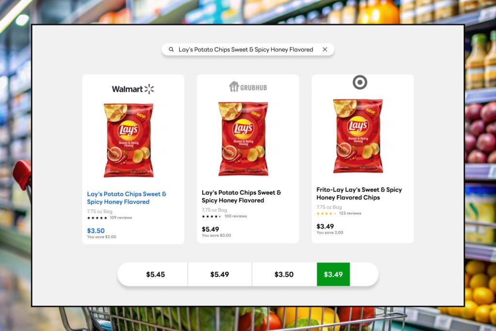Screen dimensions: 496x331
Task: Open the blue Walmart product title link
Action: [x=126, y=198]
